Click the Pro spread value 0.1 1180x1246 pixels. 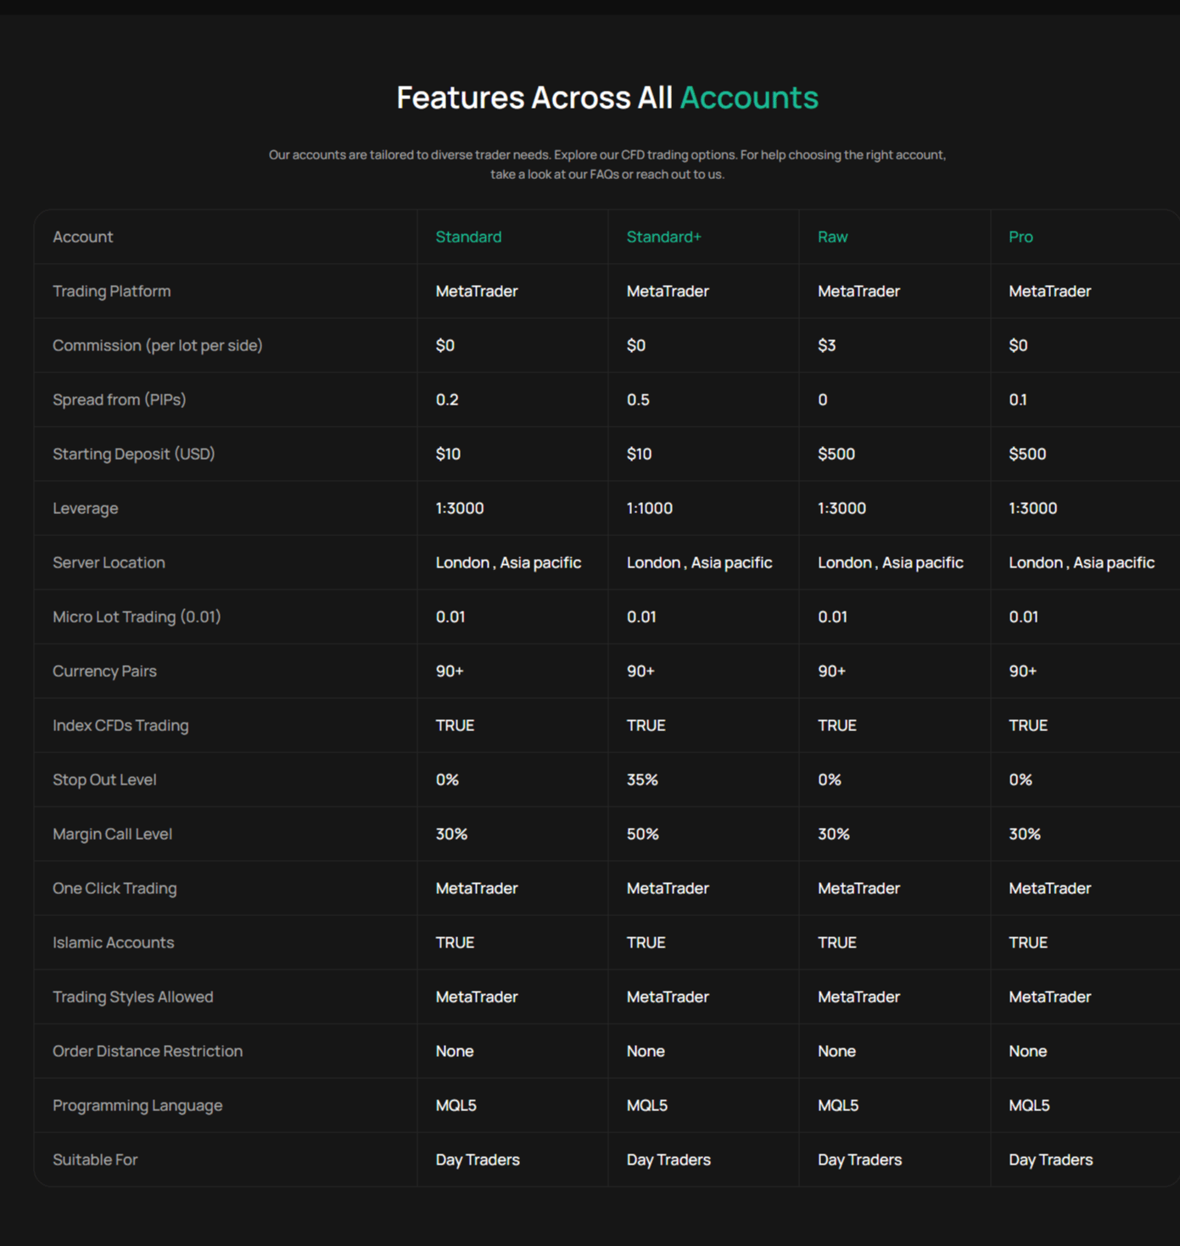tap(1017, 400)
